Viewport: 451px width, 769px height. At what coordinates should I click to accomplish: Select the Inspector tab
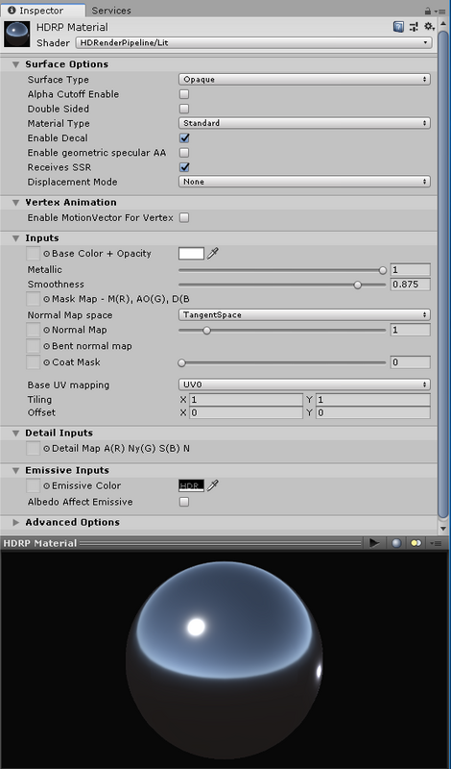click(x=42, y=11)
